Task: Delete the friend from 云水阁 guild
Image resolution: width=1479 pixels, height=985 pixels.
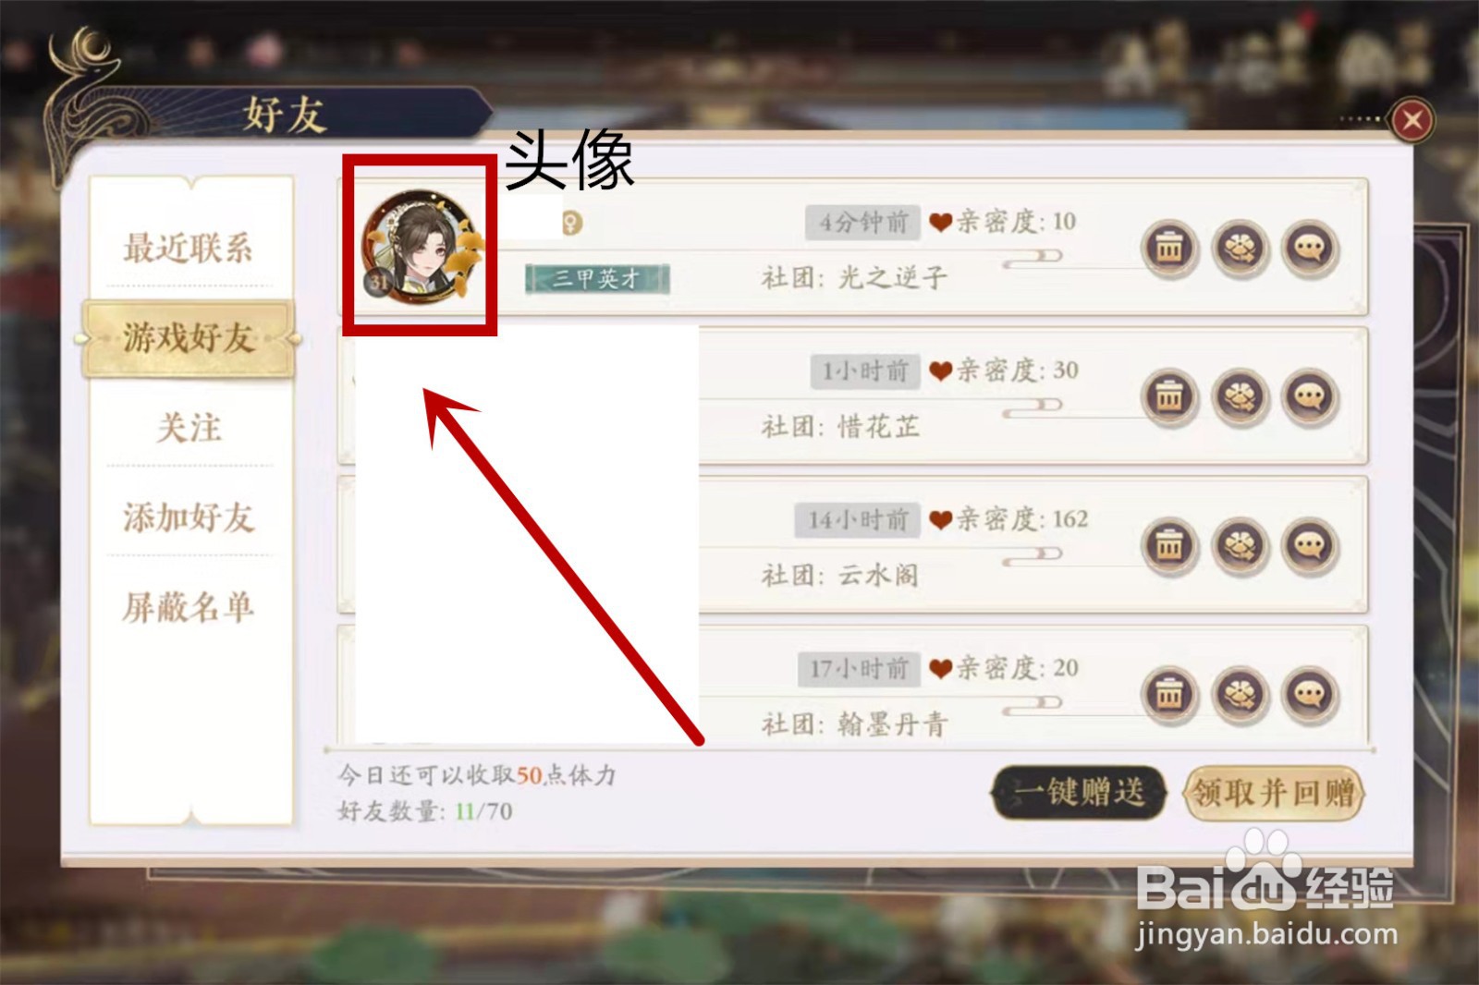Action: click(x=1169, y=546)
